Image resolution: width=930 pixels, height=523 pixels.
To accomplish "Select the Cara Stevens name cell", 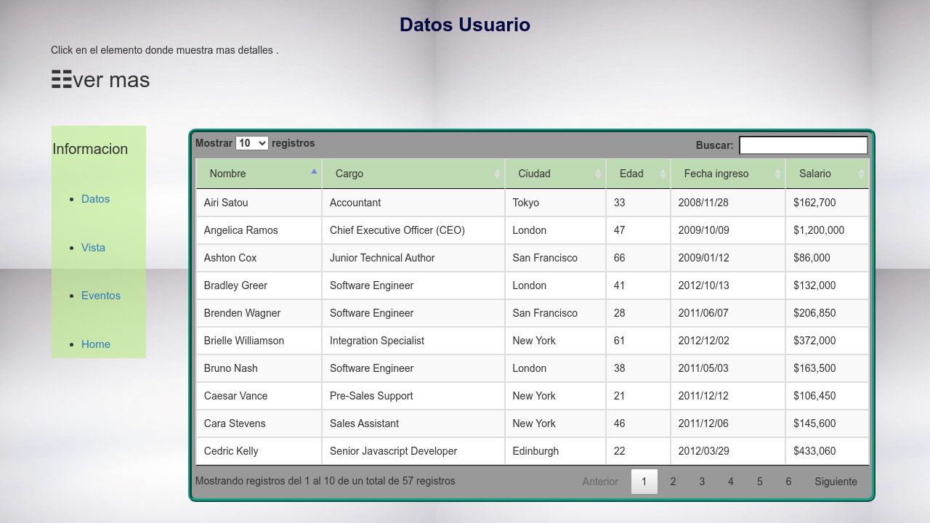I will coord(259,423).
